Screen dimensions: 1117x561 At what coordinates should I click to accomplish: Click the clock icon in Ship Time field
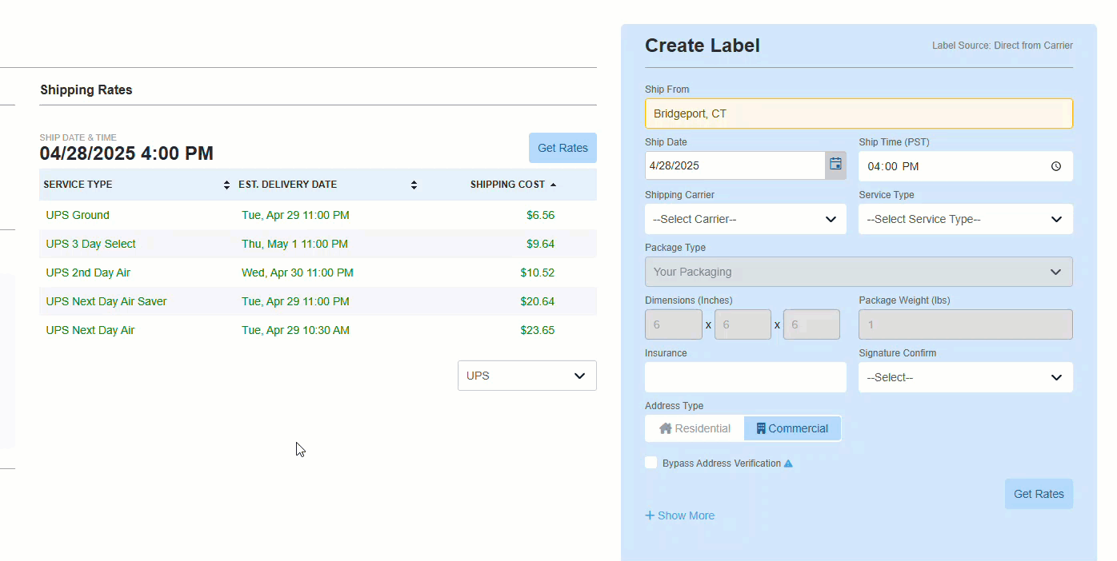(1056, 166)
